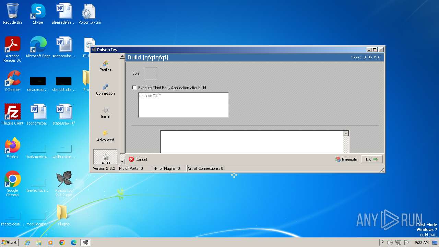Image resolution: width=439 pixels, height=247 pixels.
Task: Select the pleasedefini Word document icon
Action: tap(64, 14)
